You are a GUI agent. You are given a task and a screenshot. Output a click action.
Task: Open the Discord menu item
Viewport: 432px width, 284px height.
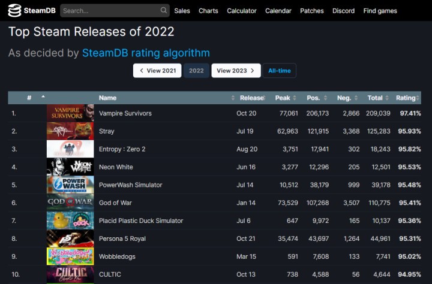(x=344, y=11)
